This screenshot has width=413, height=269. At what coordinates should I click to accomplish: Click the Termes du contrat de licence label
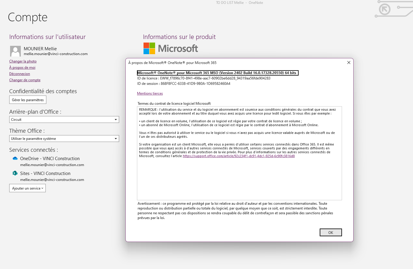[174, 104]
